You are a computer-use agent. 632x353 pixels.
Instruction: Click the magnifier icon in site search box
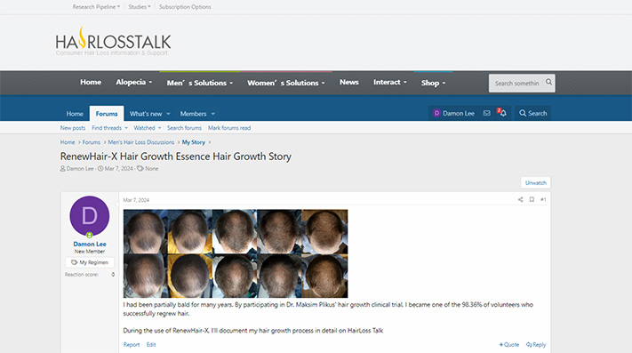[x=548, y=82]
